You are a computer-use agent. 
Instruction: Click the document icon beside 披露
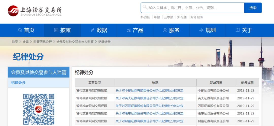(56, 30)
